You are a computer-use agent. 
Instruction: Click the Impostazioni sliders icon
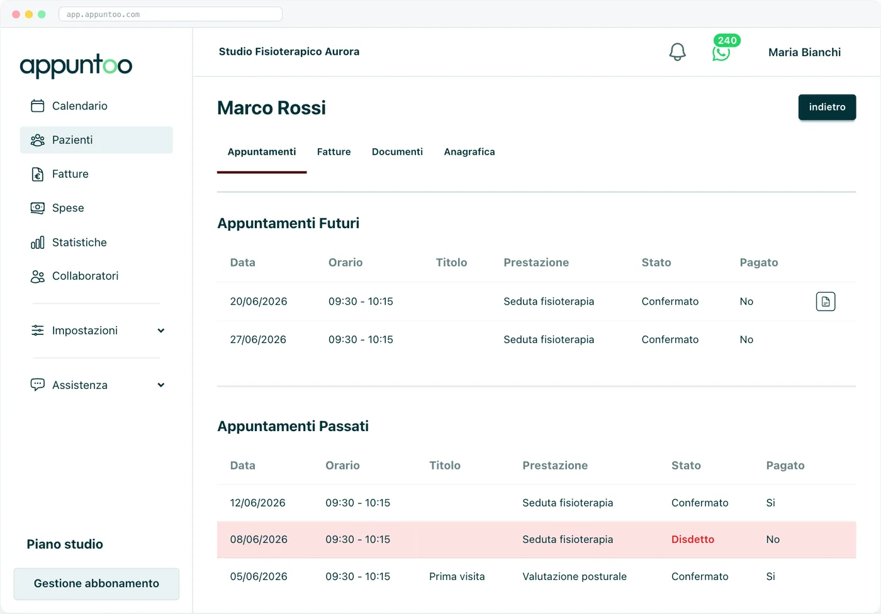pyautogui.click(x=38, y=331)
